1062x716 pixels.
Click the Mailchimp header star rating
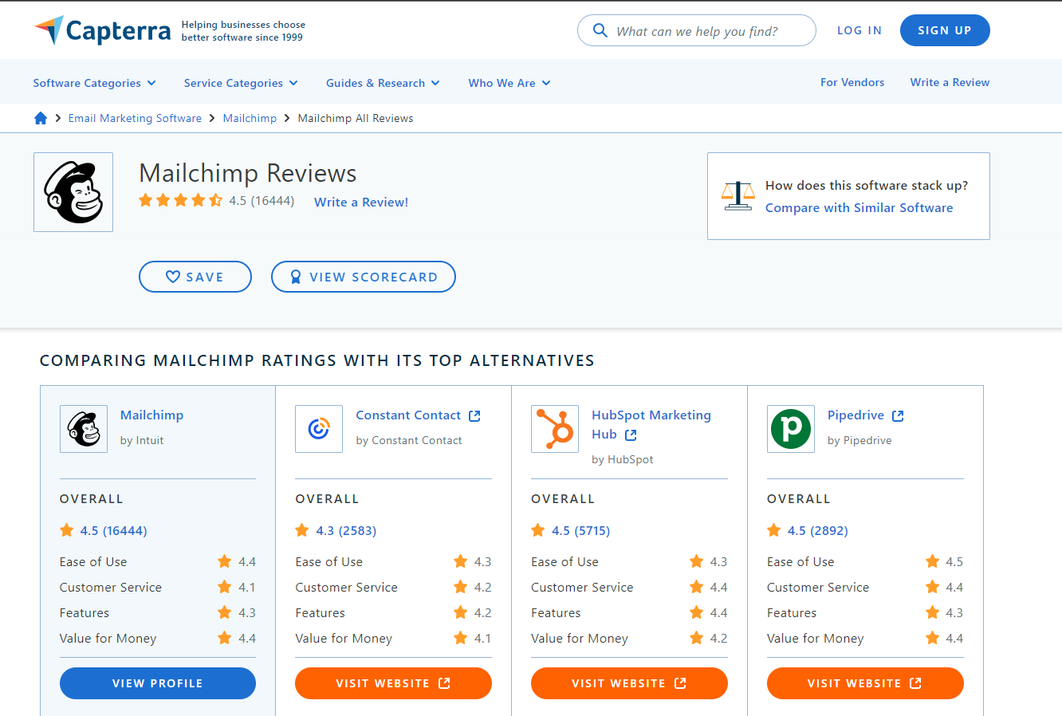coord(181,200)
